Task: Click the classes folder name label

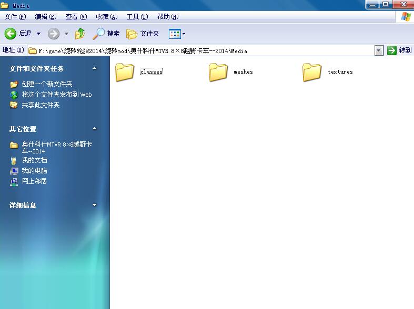Action: coord(152,71)
